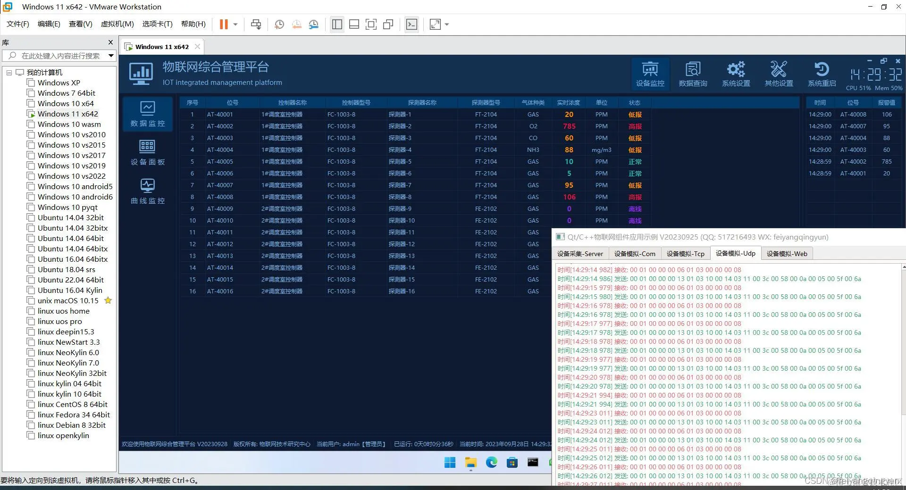Viewport: 906px width, 490px height.
Task: Switch to the 设备采集-Server tab
Action: tap(580, 254)
